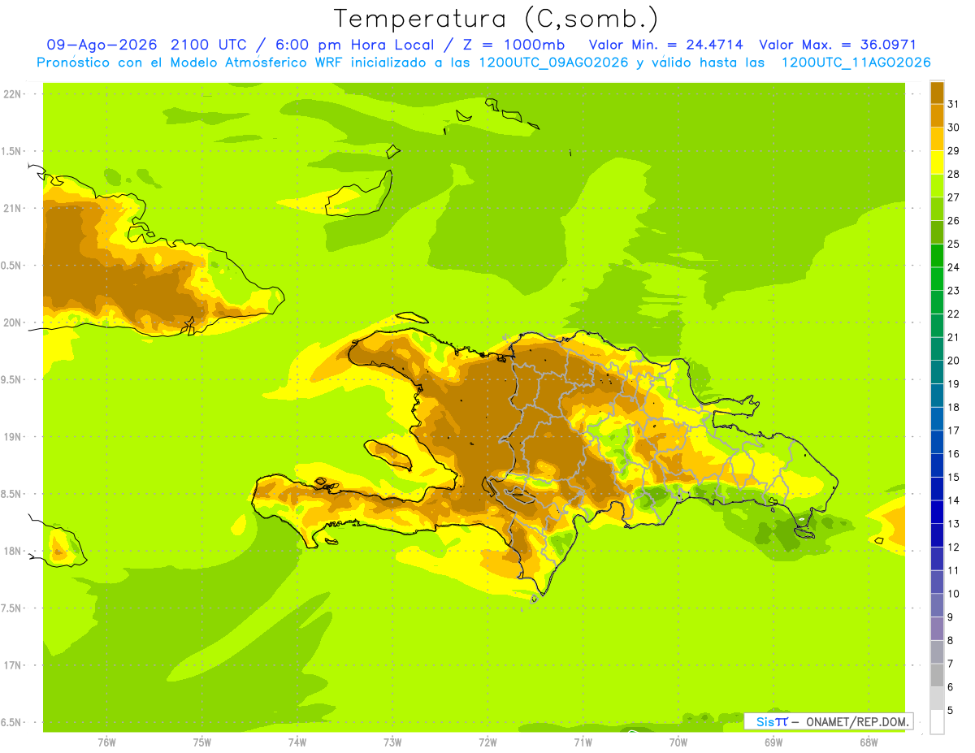This screenshot has width=975, height=753.
Task: Click the '20N' latitude label
Action: 11,322
